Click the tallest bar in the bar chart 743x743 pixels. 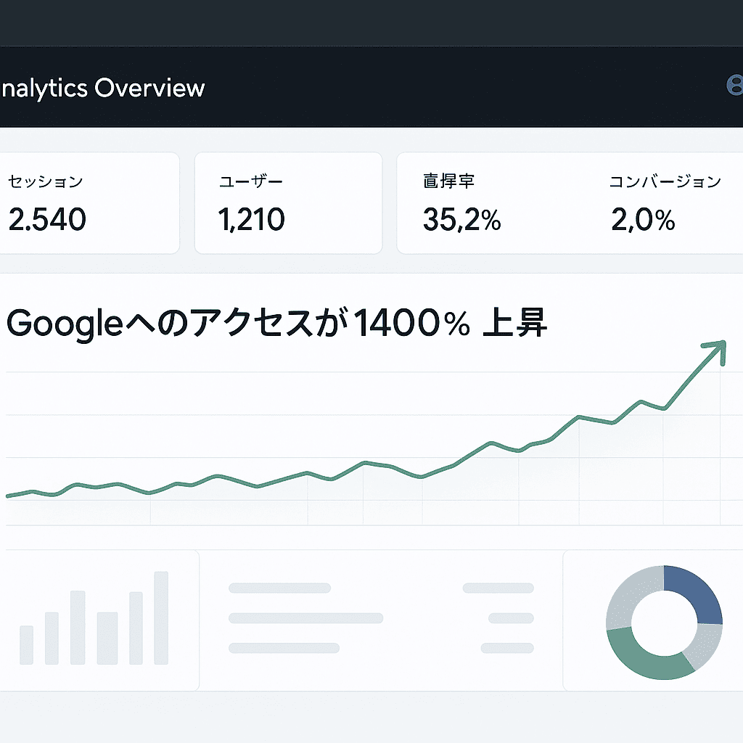click(x=161, y=618)
